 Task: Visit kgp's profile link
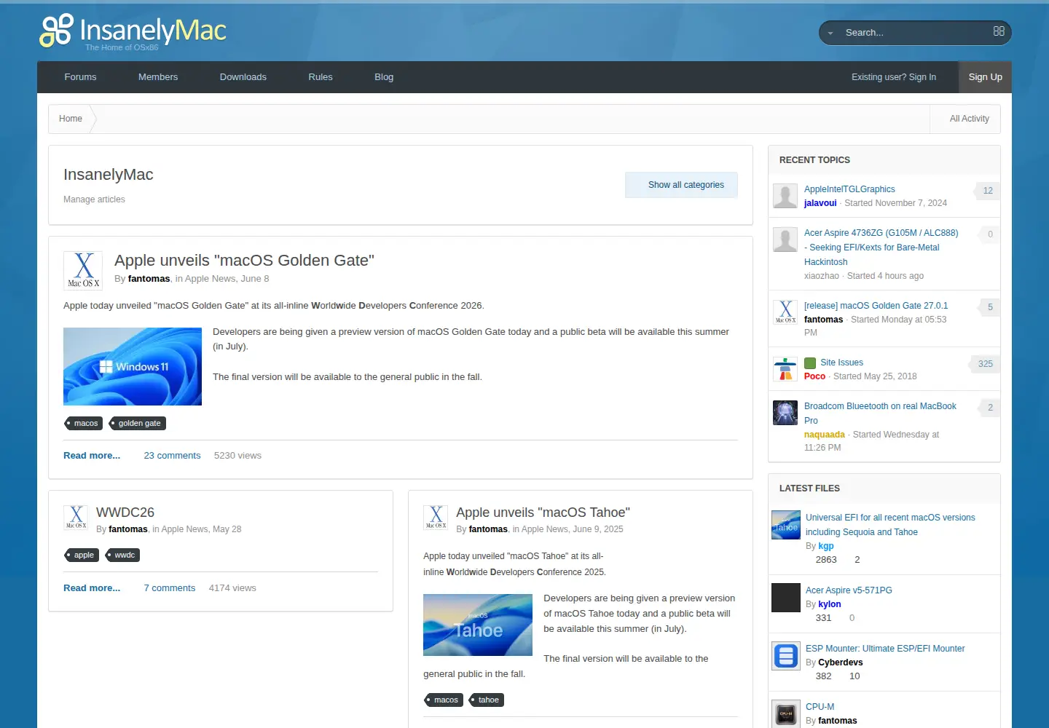tap(826, 546)
